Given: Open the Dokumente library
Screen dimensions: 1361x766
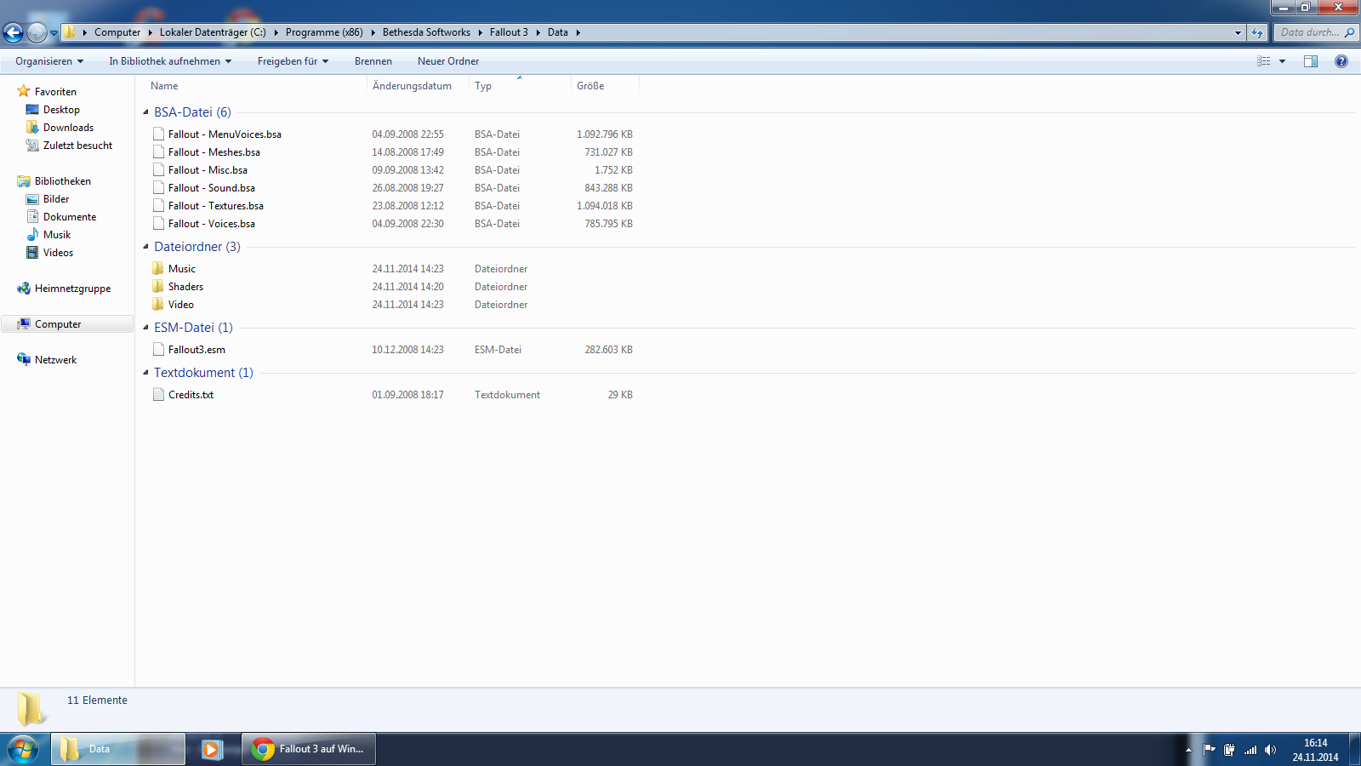Looking at the screenshot, I should (x=70, y=217).
